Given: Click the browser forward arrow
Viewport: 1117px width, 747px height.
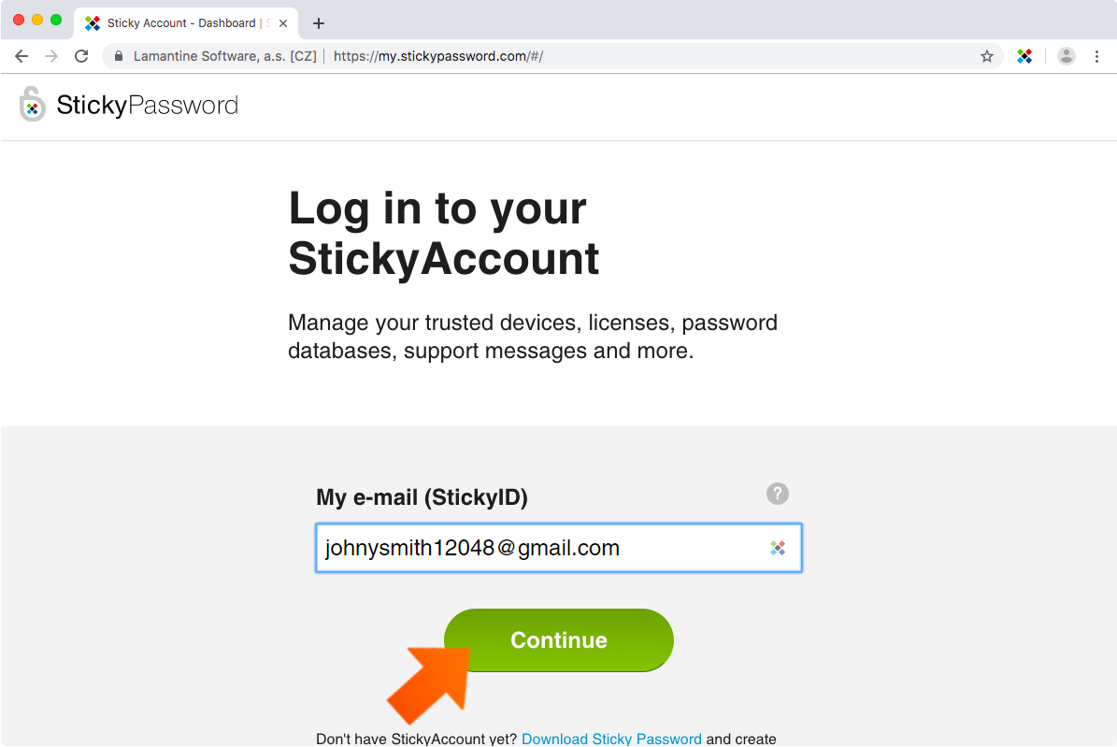Looking at the screenshot, I should point(51,56).
